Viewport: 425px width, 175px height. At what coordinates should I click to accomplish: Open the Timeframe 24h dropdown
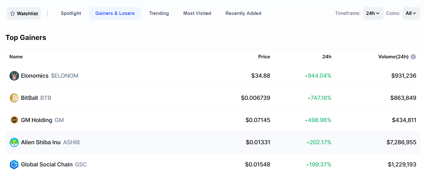(373, 13)
